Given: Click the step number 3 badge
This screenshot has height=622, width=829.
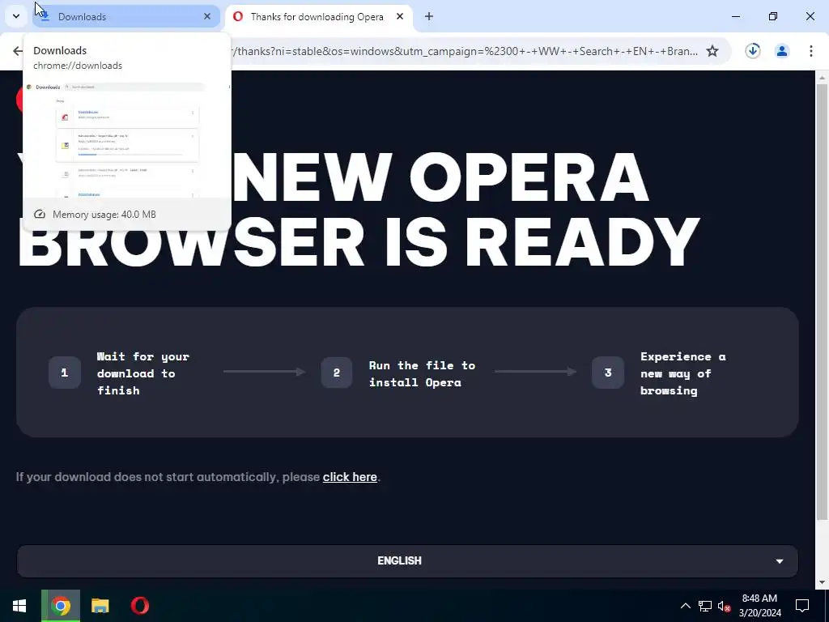Looking at the screenshot, I should 608,373.
